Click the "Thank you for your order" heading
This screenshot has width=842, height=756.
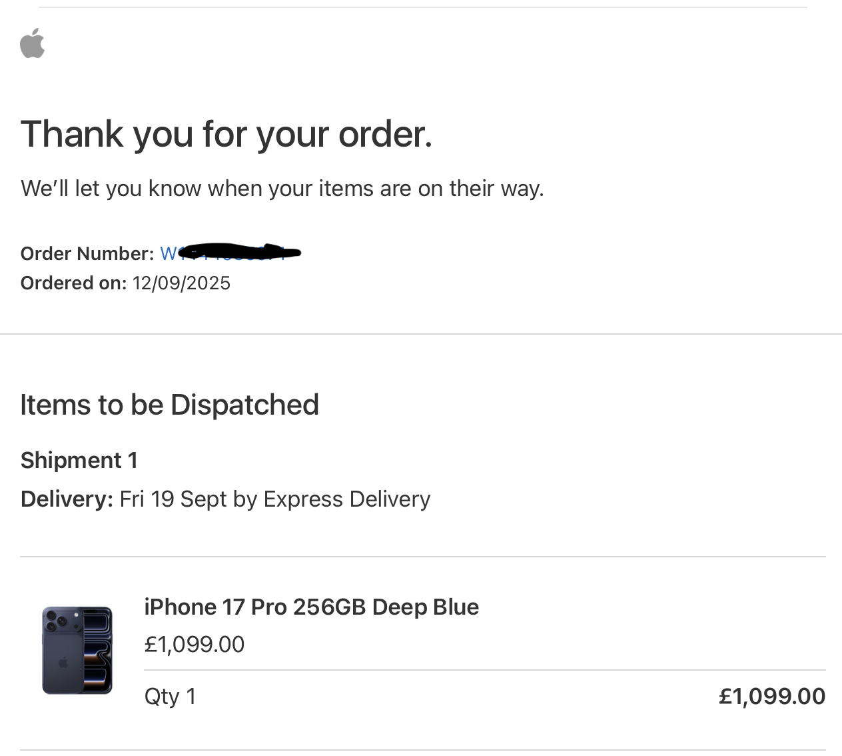coord(226,134)
